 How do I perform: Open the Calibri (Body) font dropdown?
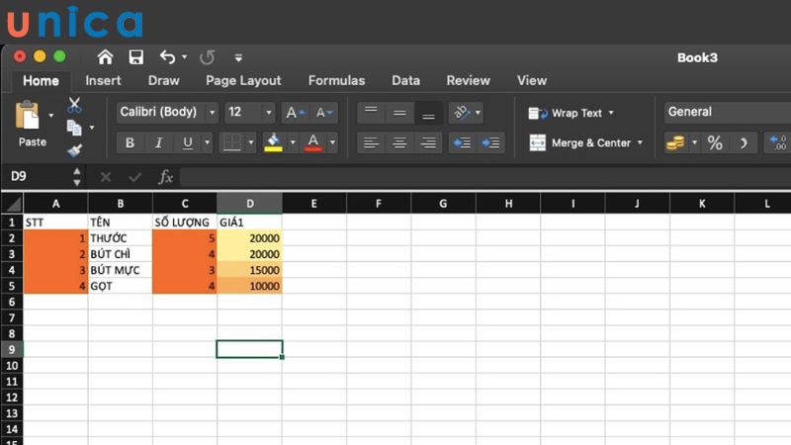pyautogui.click(x=211, y=113)
